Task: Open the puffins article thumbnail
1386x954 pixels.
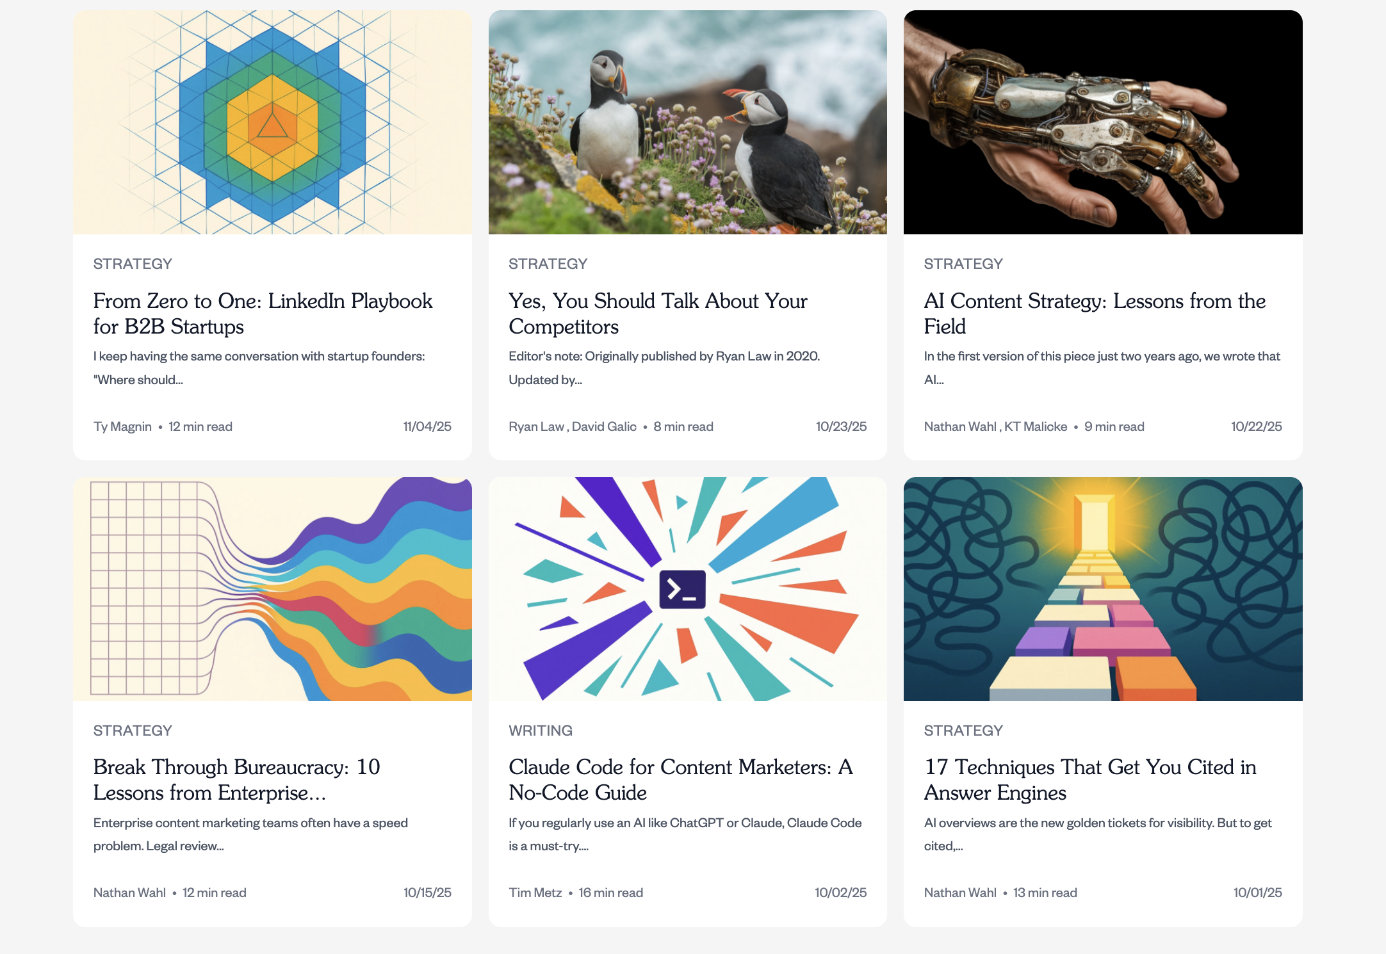Action: pyautogui.click(x=687, y=122)
